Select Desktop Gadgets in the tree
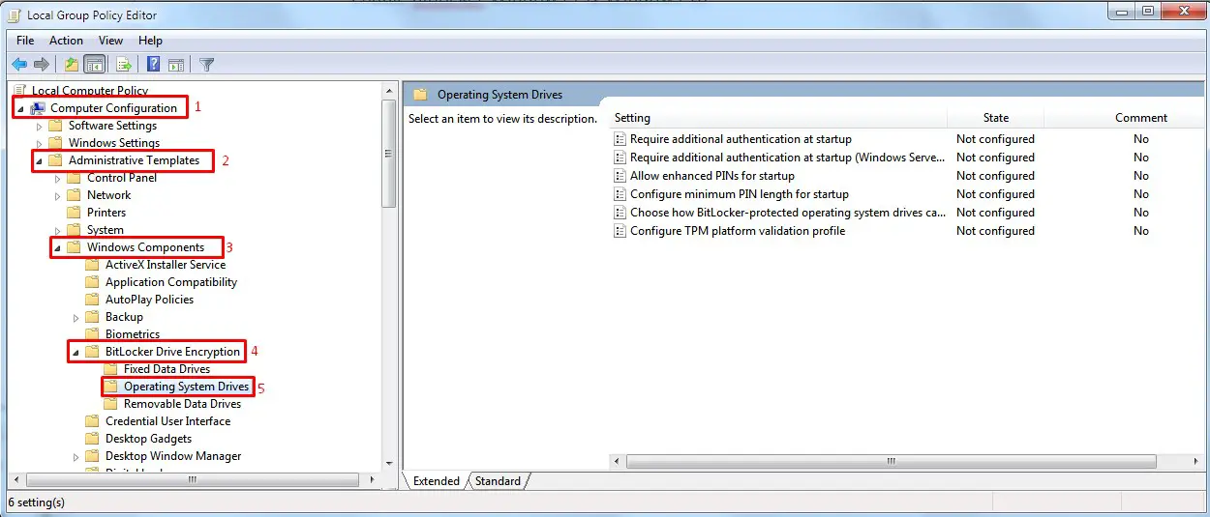1210x517 pixels. pos(148,439)
